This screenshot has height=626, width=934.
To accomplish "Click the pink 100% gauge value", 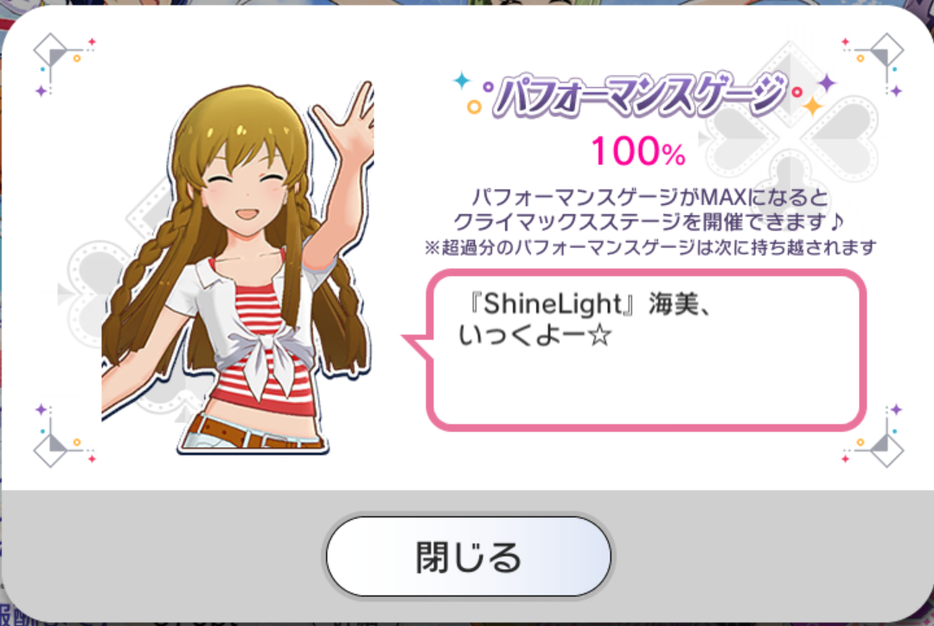I will 638,151.
